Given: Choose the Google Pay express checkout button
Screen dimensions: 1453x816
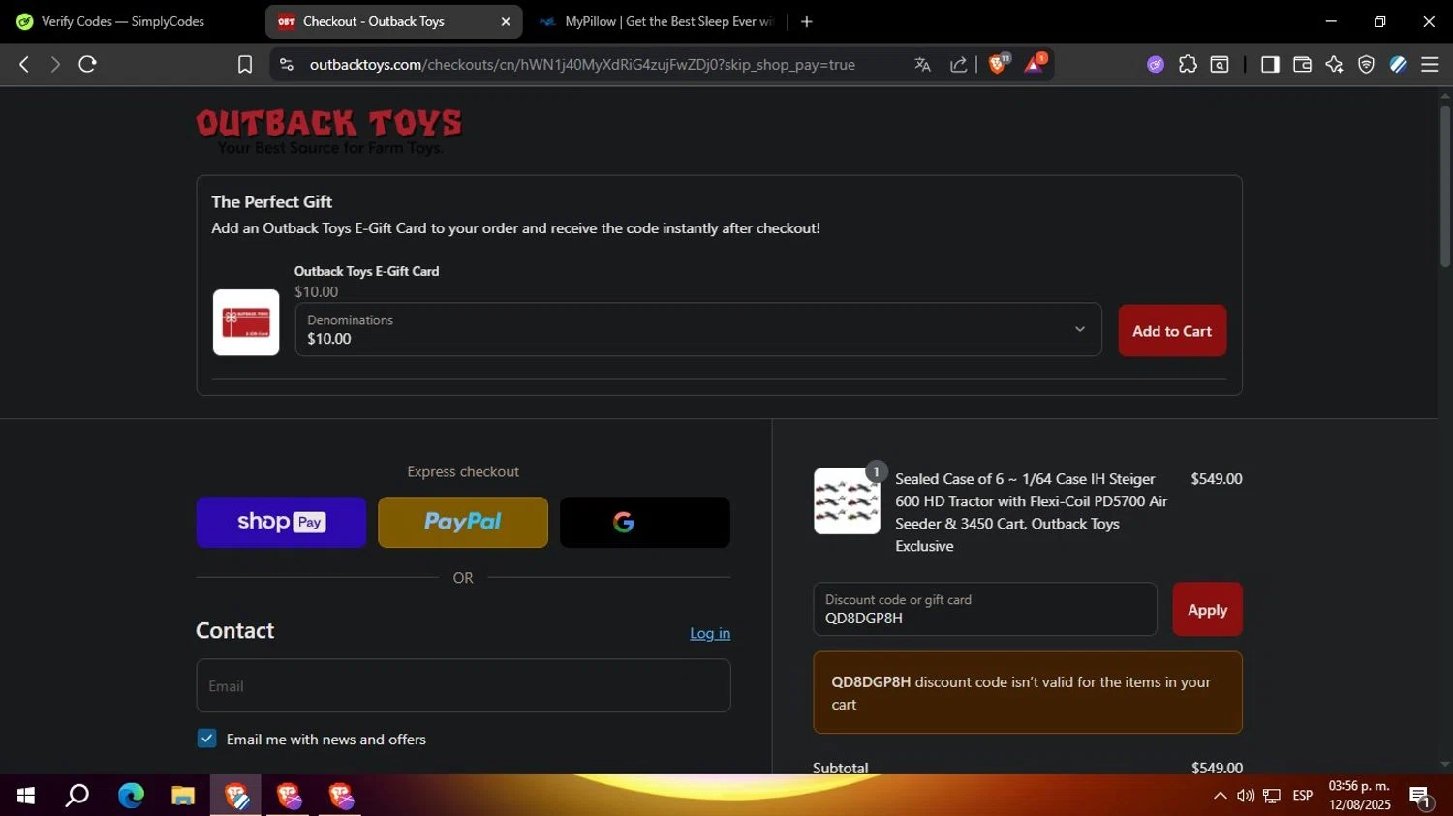Looking at the screenshot, I should pos(645,522).
